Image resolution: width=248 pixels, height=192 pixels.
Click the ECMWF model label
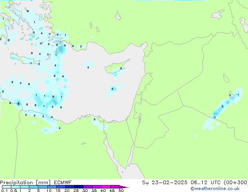coord(63,183)
